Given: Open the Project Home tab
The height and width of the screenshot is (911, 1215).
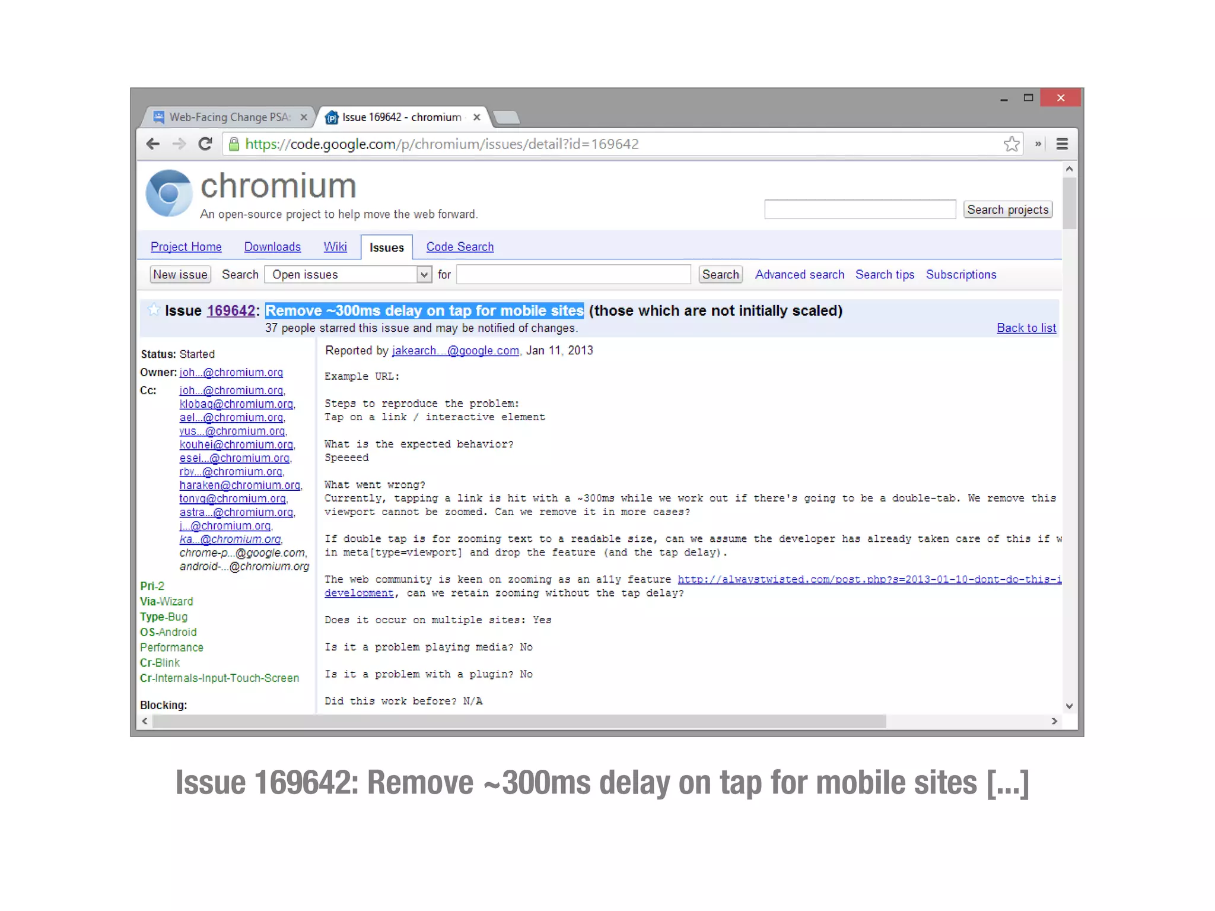Looking at the screenshot, I should (x=186, y=246).
